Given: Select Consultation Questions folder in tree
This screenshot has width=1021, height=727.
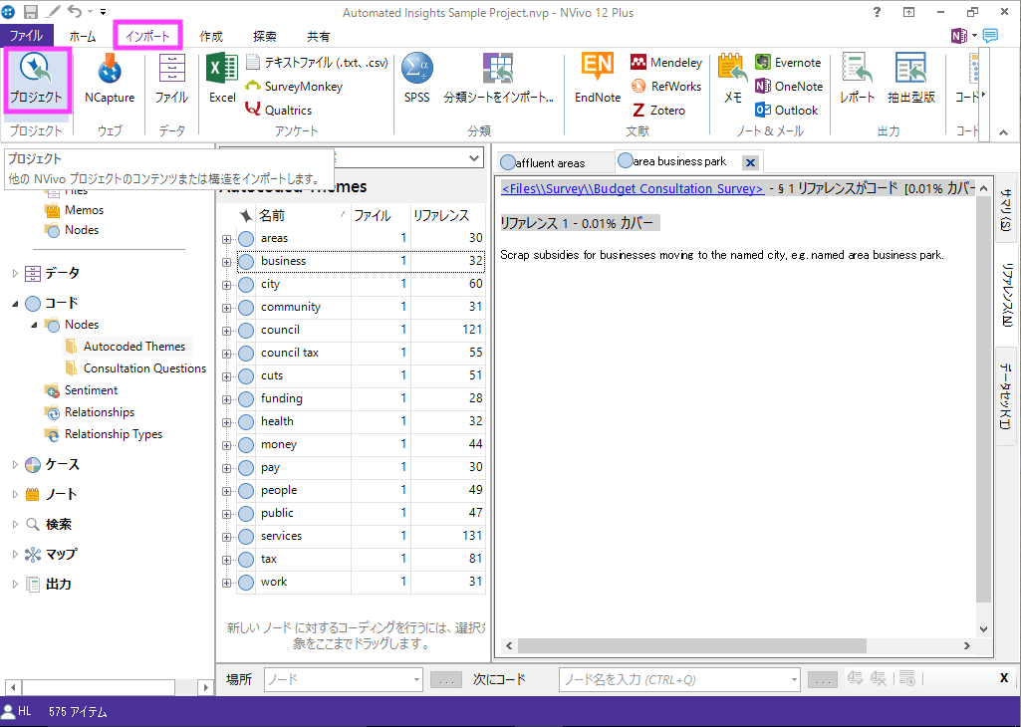Looking at the screenshot, I should click(x=144, y=368).
